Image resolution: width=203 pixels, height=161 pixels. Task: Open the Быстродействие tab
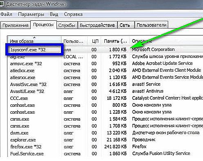click(97, 25)
